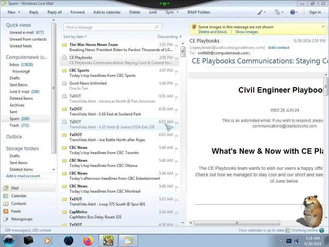Click Reply in the toolbar
This screenshot has width=329, height=247.
34,12
